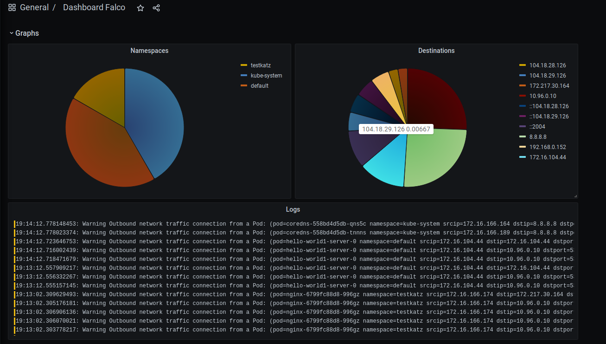Toggle 104.18.29.126 legend entry
Viewport: 606px width, 344px height.
(x=548, y=76)
